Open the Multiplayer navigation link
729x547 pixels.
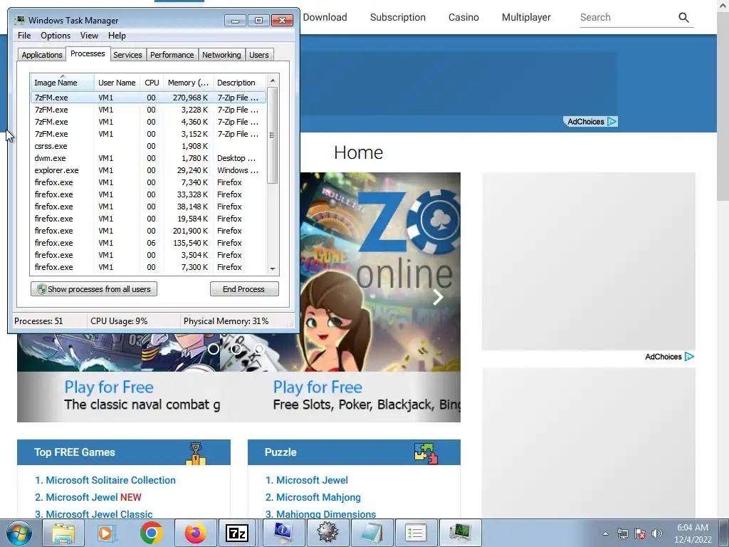526,17
